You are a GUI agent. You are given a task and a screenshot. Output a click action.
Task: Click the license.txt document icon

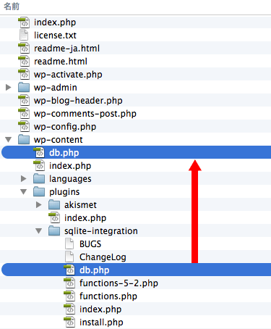click(x=24, y=36)
